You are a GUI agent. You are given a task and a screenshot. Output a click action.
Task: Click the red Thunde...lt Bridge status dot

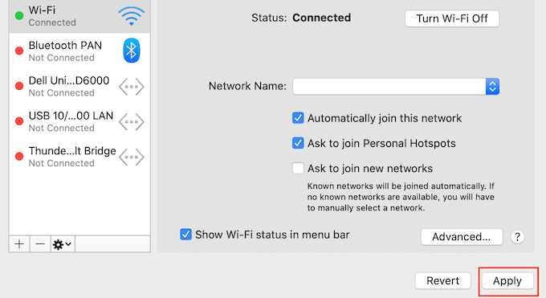tap(19, 157)
